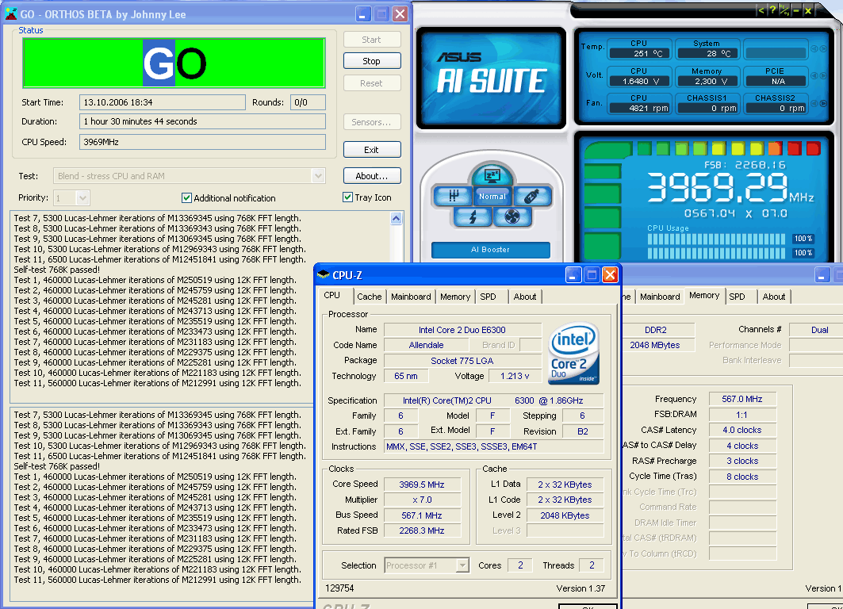
Task: Switch to Cache tab in CPU-Z
Action: tap(370, 297)
